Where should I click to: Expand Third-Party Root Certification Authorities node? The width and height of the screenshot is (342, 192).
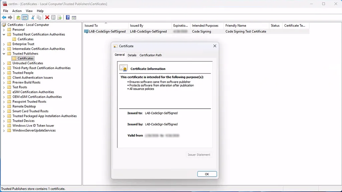(x=4, y=68)
